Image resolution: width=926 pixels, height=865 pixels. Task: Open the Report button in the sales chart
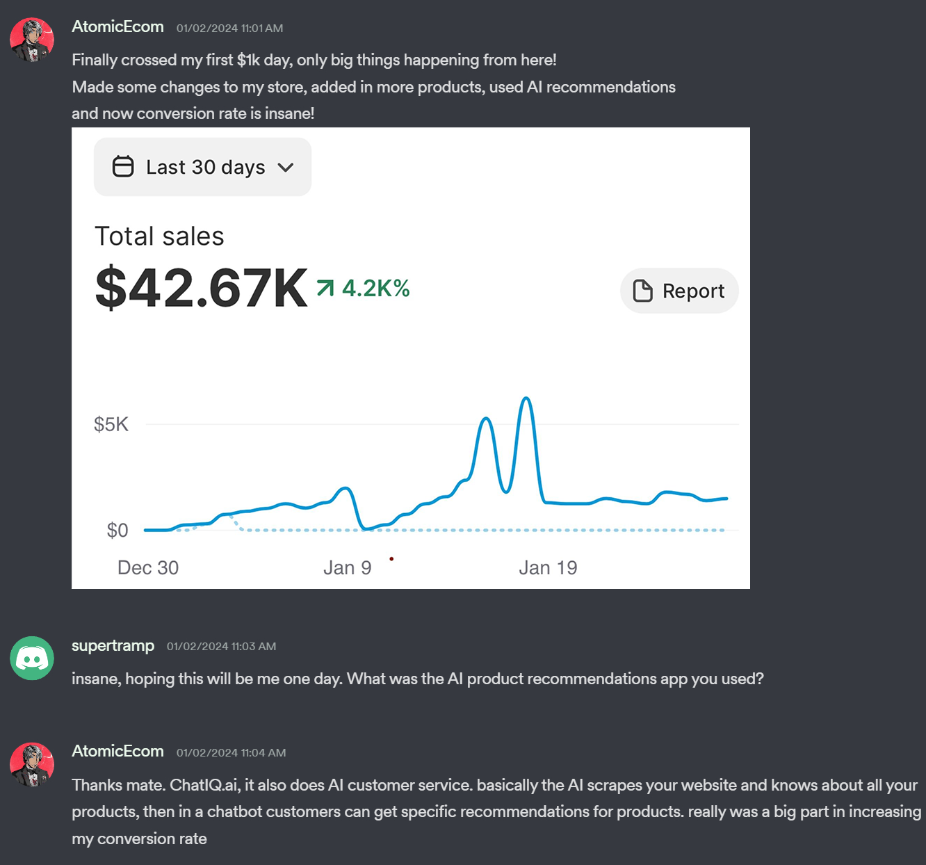[x=679, y=291]
